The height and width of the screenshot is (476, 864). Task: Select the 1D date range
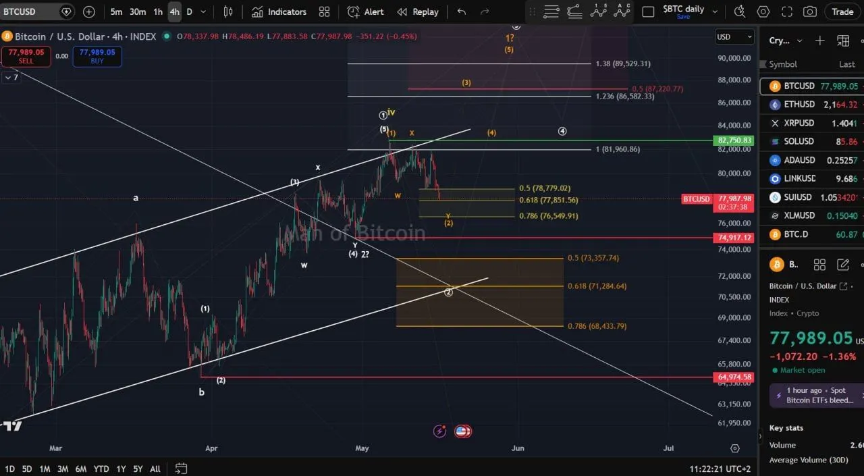(x=10, y=469)
